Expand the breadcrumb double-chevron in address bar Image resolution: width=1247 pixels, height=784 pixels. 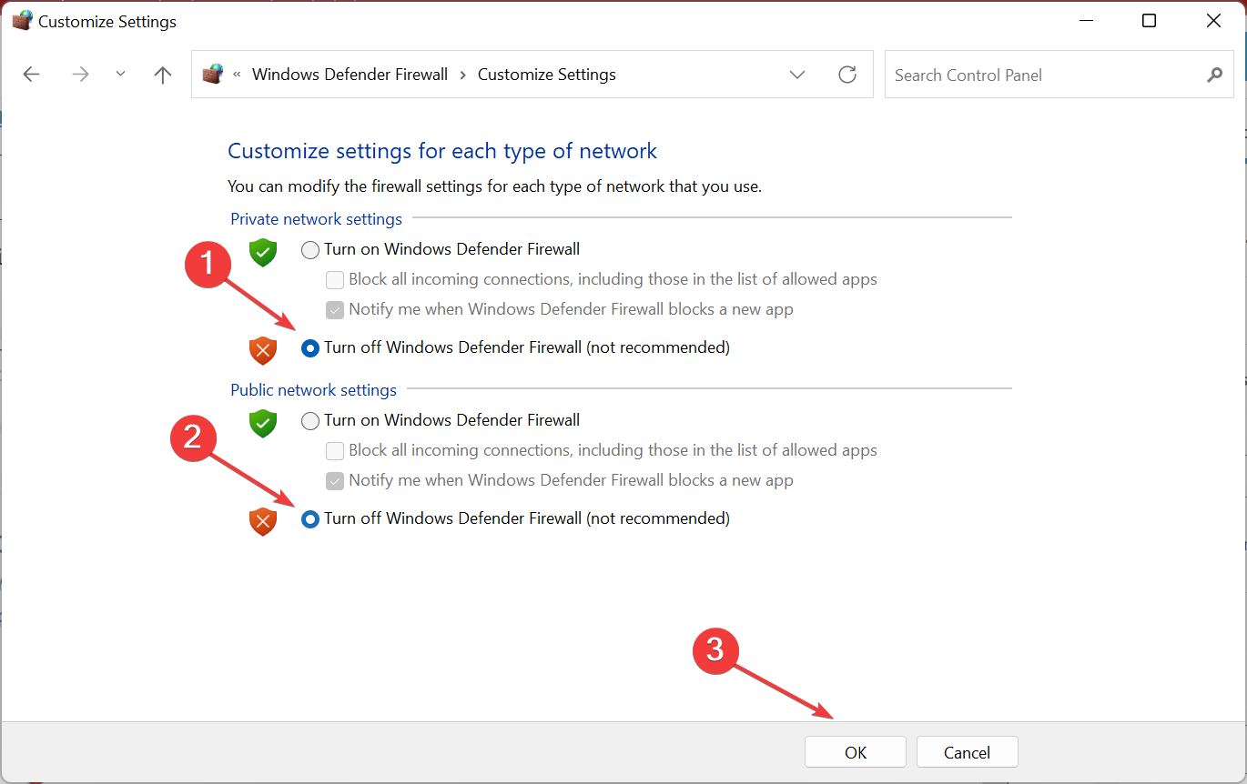pyautogui.click(x=237, y=75)
